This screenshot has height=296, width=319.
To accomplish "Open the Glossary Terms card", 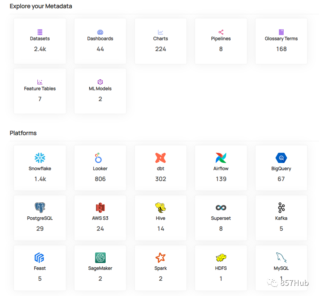I will point(281,41).
